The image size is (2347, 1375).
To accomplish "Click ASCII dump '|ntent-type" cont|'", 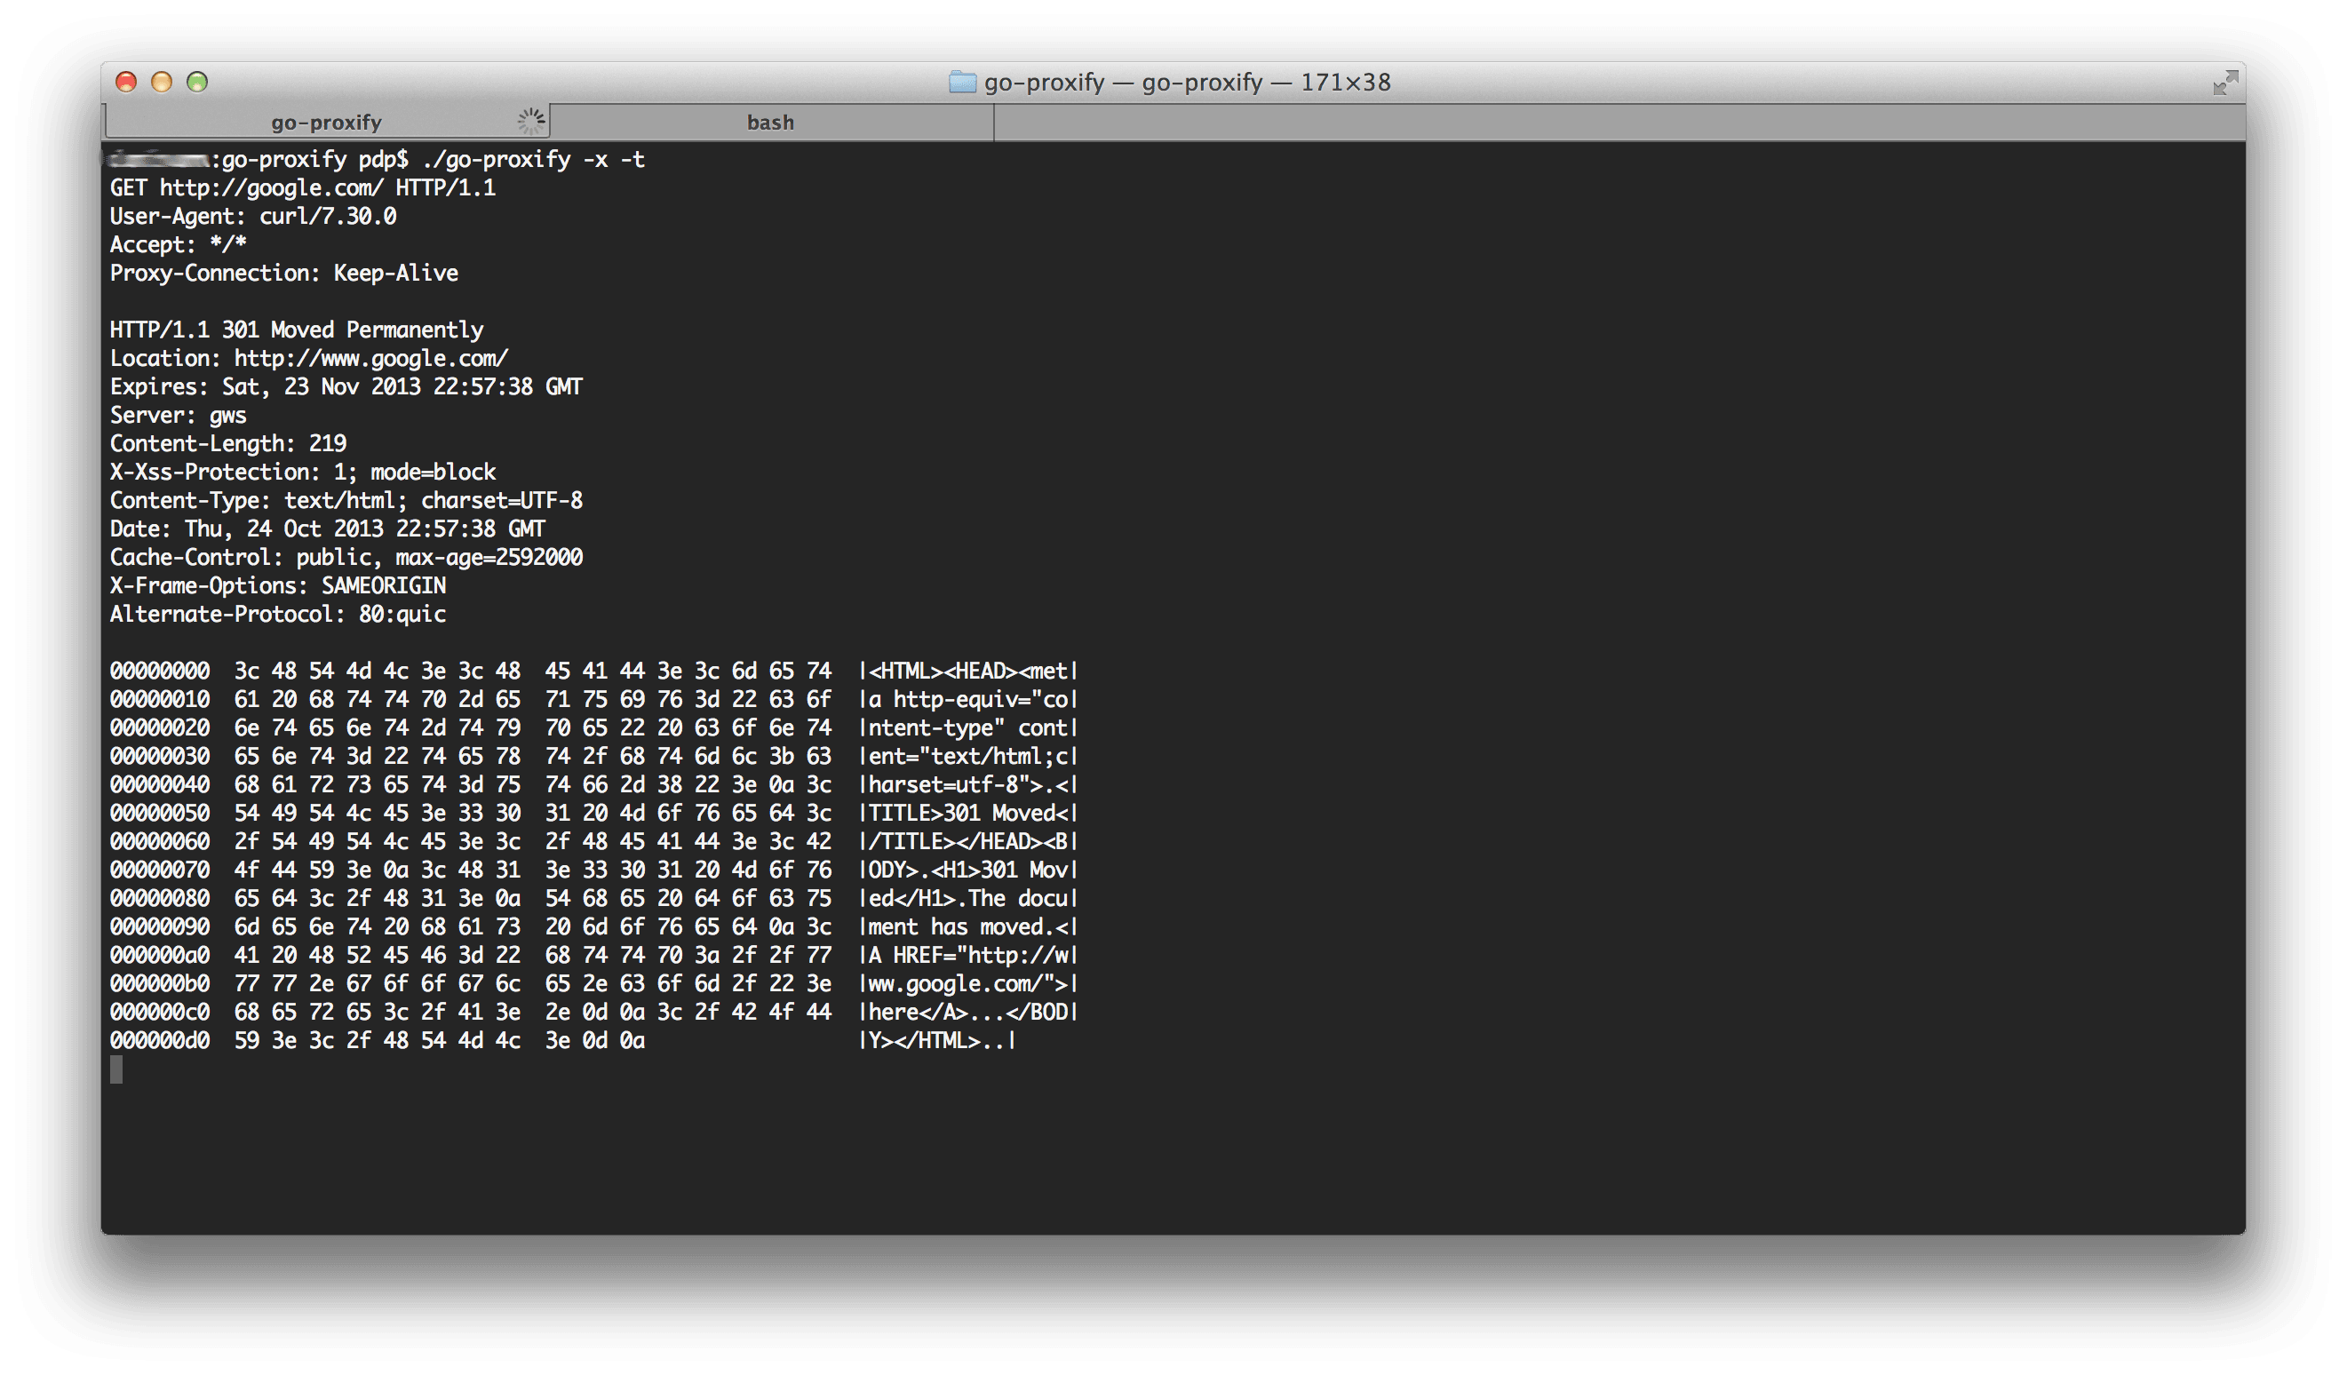I will click(968, 728).
